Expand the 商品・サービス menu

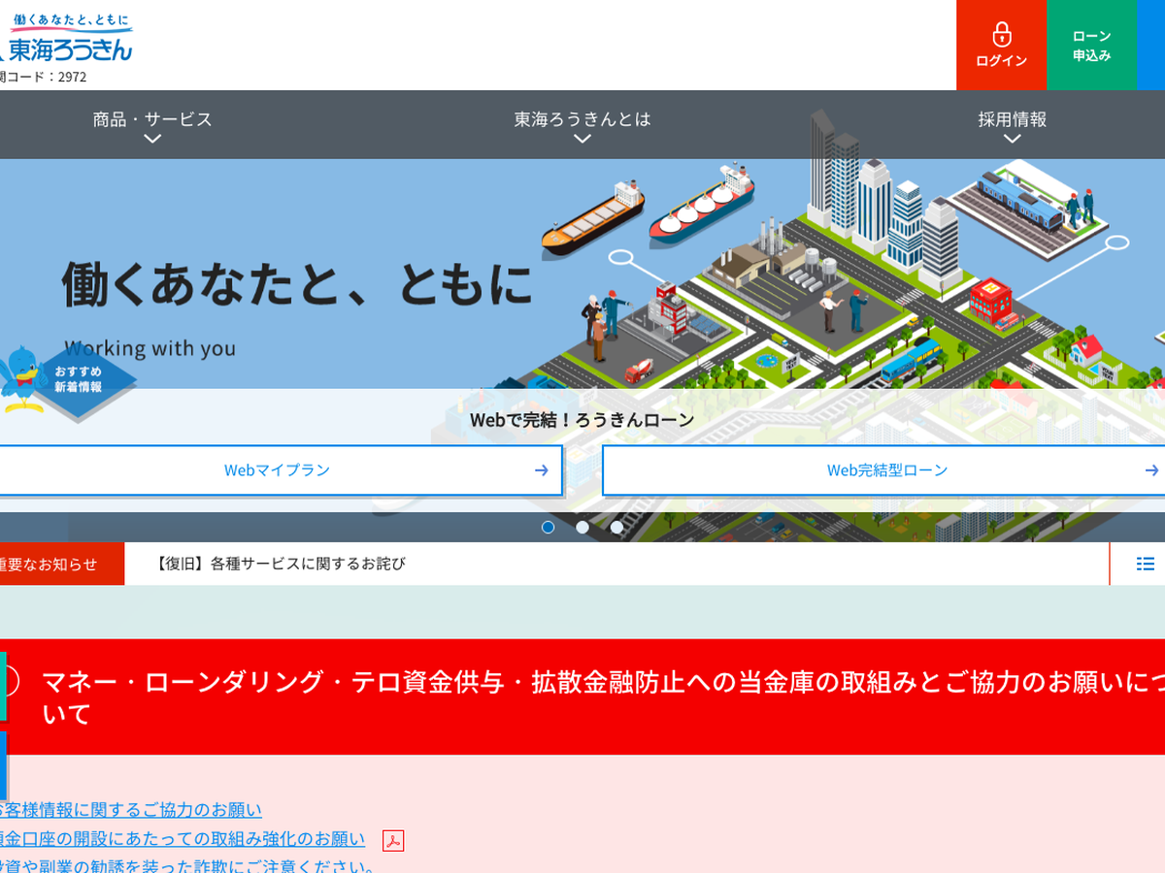[x=152, y=126]
